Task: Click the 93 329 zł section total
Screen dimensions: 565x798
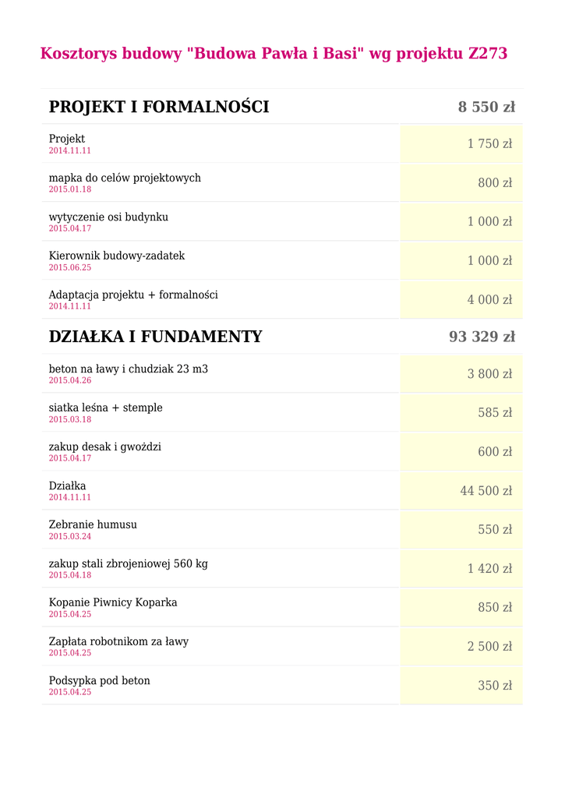Action: click(x=482, y=337)
